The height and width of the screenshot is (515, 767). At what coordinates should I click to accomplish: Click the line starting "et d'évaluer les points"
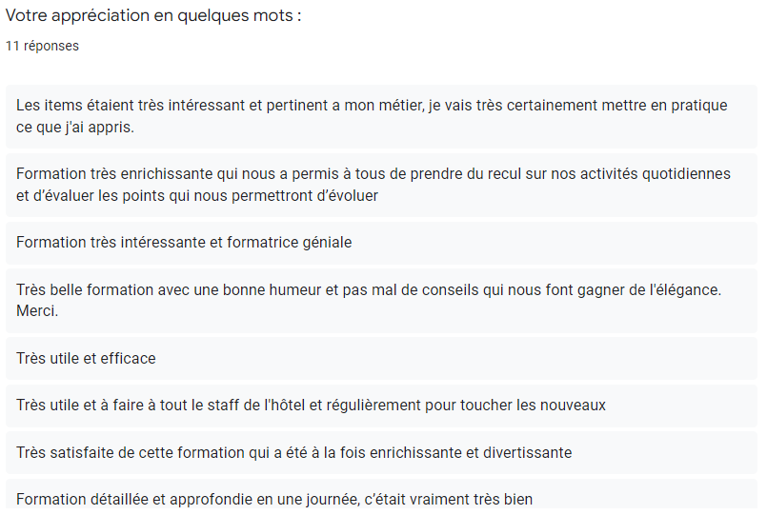click(x=197, y=196)
